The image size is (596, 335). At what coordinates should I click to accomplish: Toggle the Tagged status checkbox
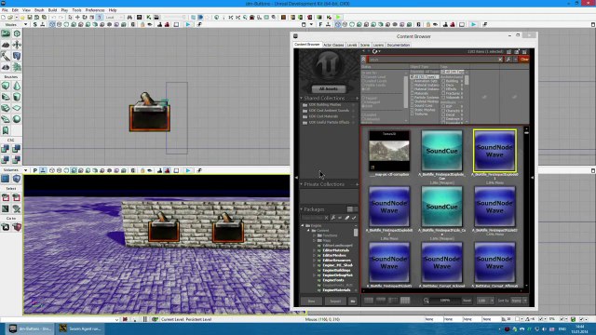point(363,98)
